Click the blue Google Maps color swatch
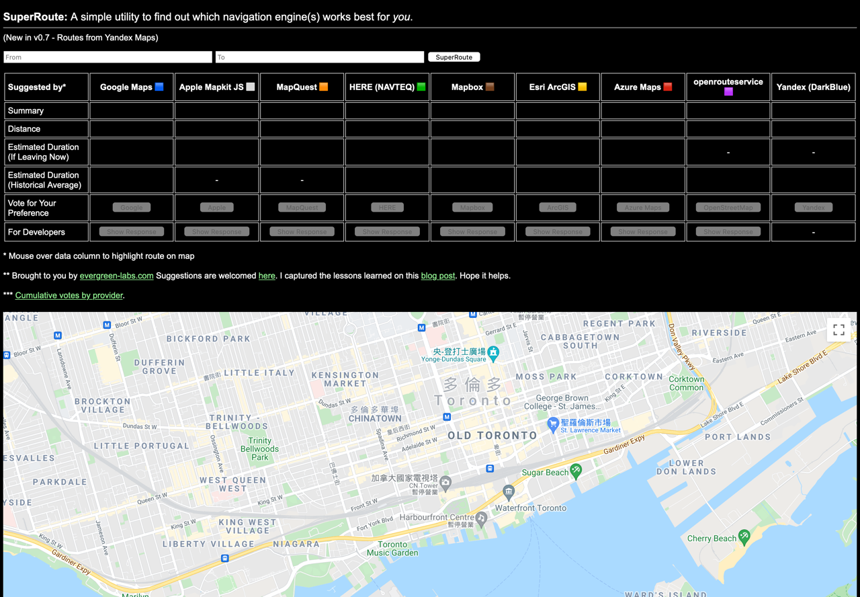Viewport: 860px width, 597px height. coord(159,87)
